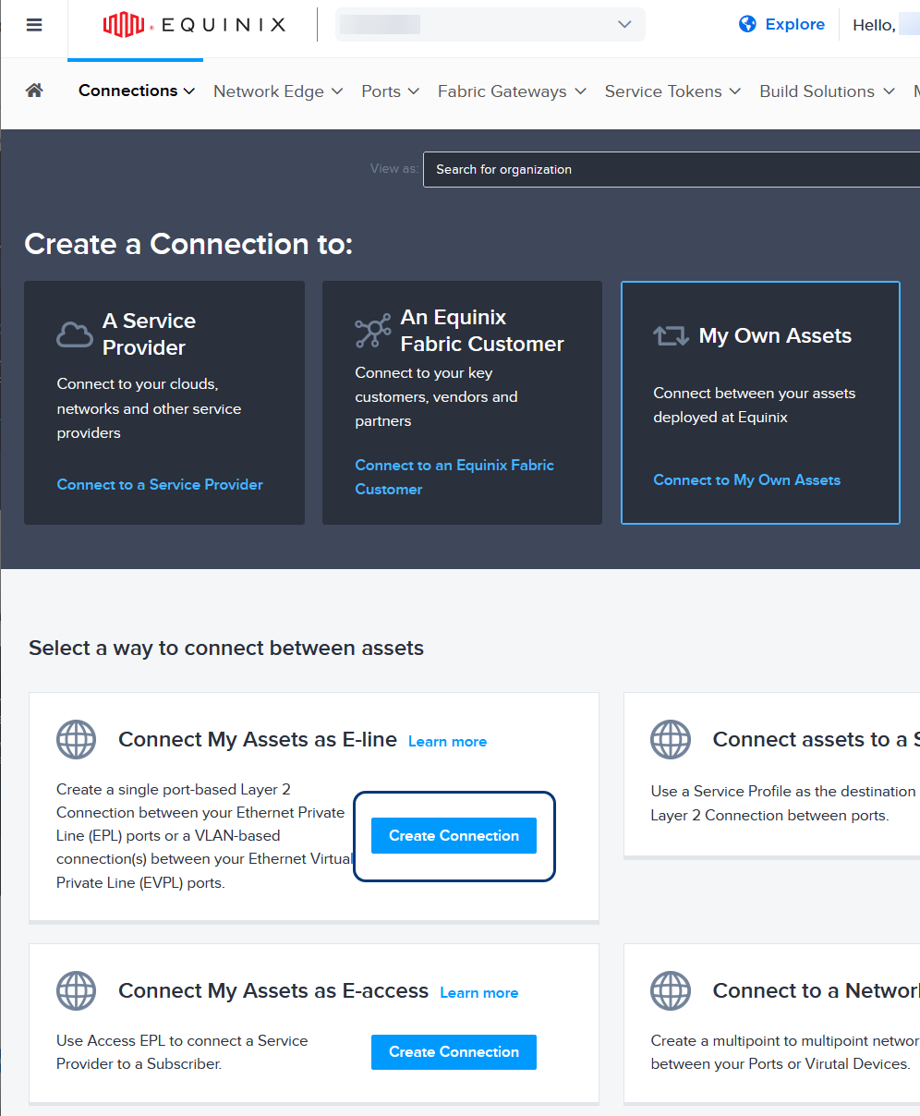
Task: Click the Connect My Assets as E-line title
Action: (x=258, y=739)
